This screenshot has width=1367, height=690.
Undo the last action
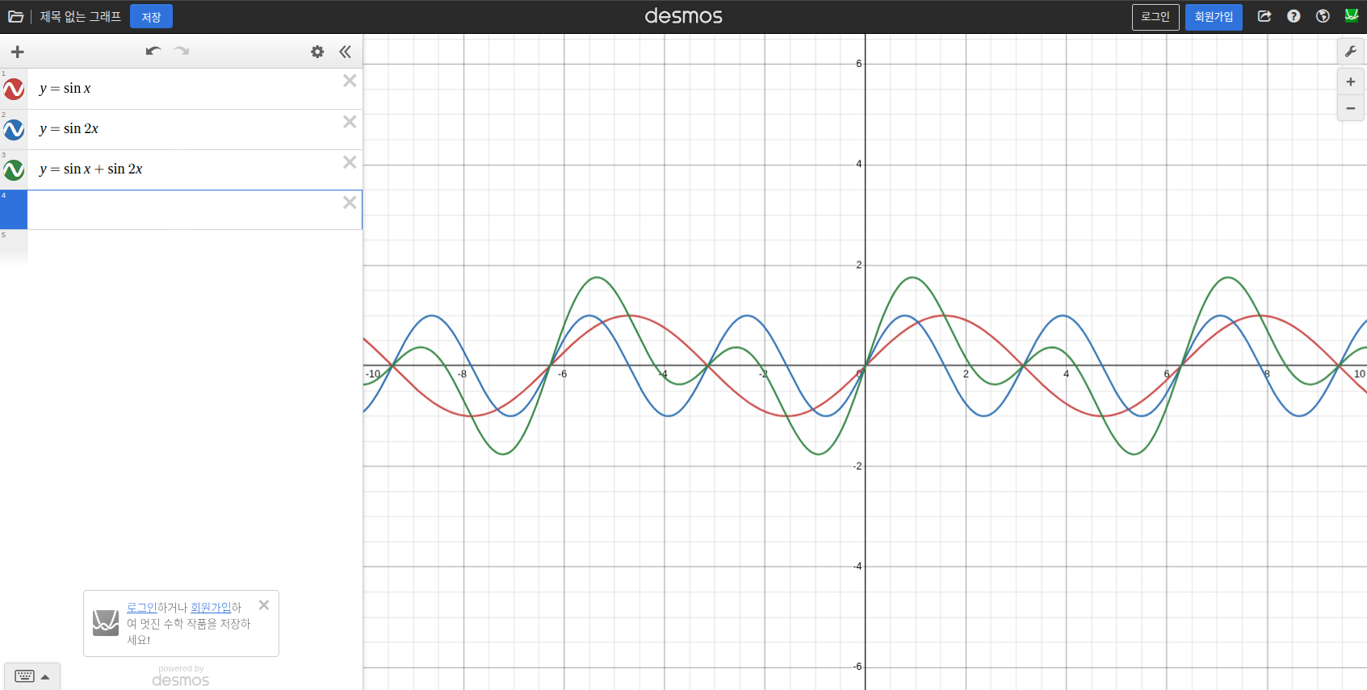coord(153,51)
